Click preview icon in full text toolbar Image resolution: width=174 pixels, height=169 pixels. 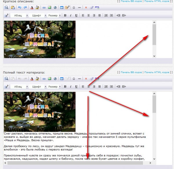click(x=6, y=79)
